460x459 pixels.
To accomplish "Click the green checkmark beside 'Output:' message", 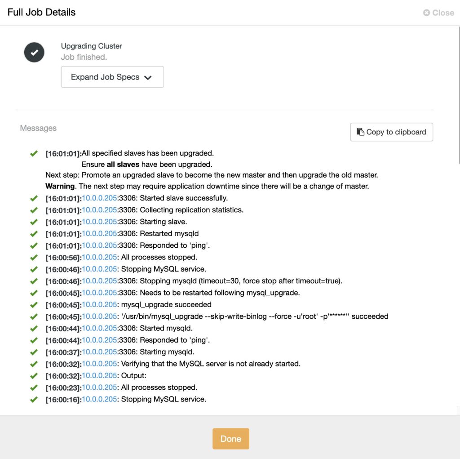I will (34, 375).
